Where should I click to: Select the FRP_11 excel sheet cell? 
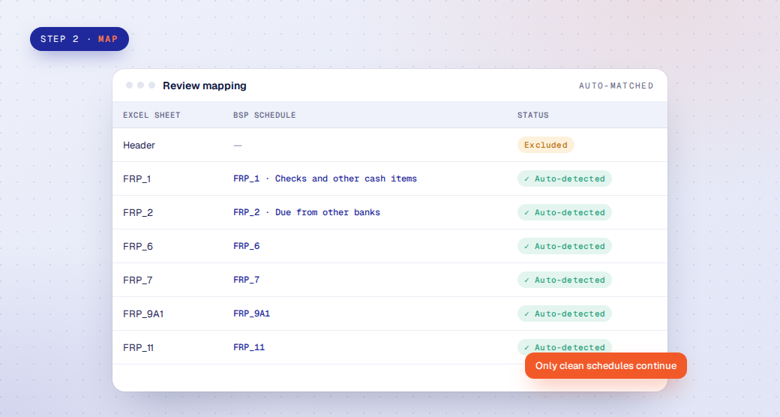point(138,348)
